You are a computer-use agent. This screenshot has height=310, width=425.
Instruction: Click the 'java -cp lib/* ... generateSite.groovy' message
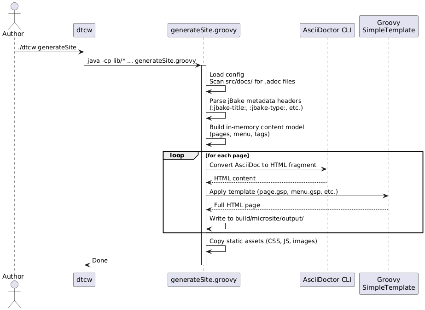141,61
